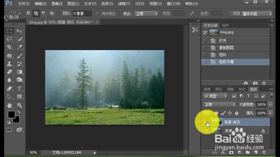Delete layer trash icon in Layers panel
This screenshot has height=157, width=280.
point(264,152)
